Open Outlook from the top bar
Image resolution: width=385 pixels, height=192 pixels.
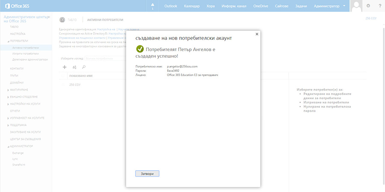171,6
